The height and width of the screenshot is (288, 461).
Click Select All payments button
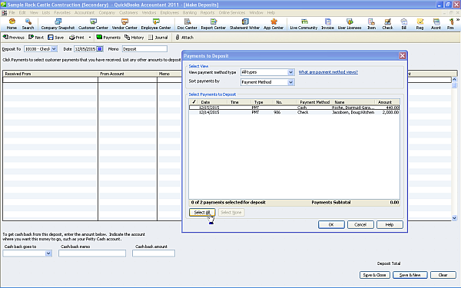[202, 213]
